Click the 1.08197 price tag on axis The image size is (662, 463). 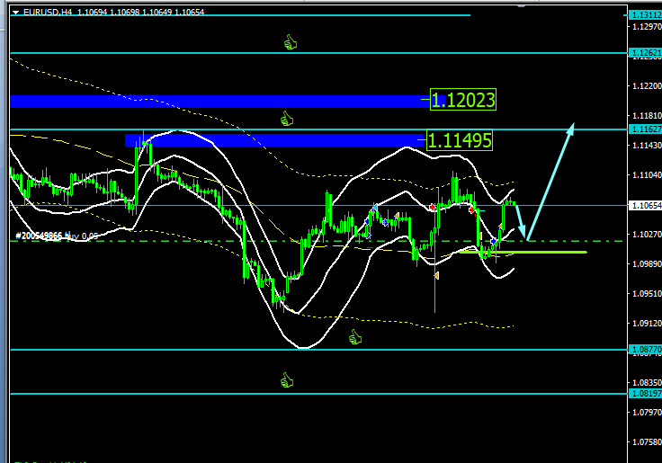[x=643, y=393]
